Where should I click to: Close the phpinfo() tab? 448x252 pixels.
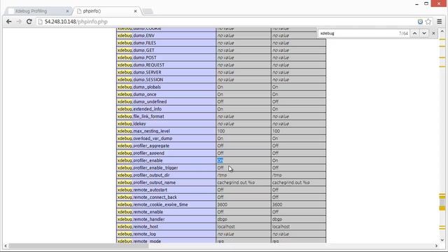(x=135, y=11)
